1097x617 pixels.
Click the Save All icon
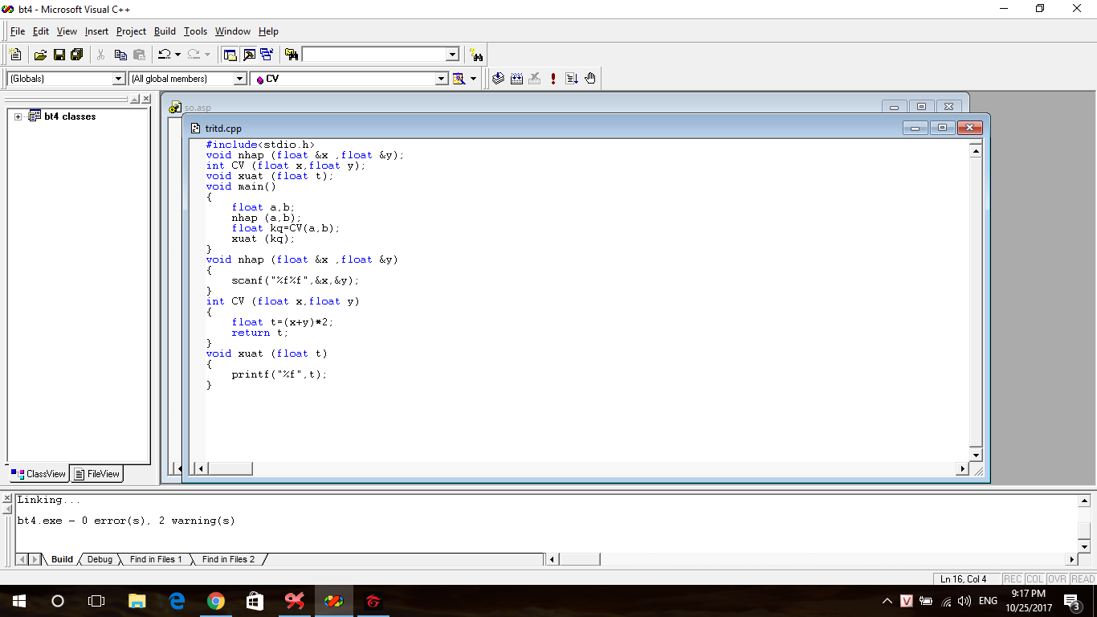point(77,55)
